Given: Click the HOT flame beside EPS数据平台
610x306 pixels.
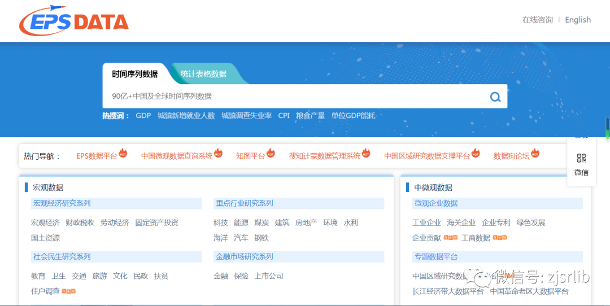Looking at the screenshot, I should [x=123, y=153].
